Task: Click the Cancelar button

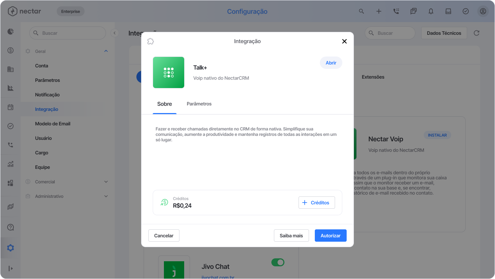Action: 164,236
